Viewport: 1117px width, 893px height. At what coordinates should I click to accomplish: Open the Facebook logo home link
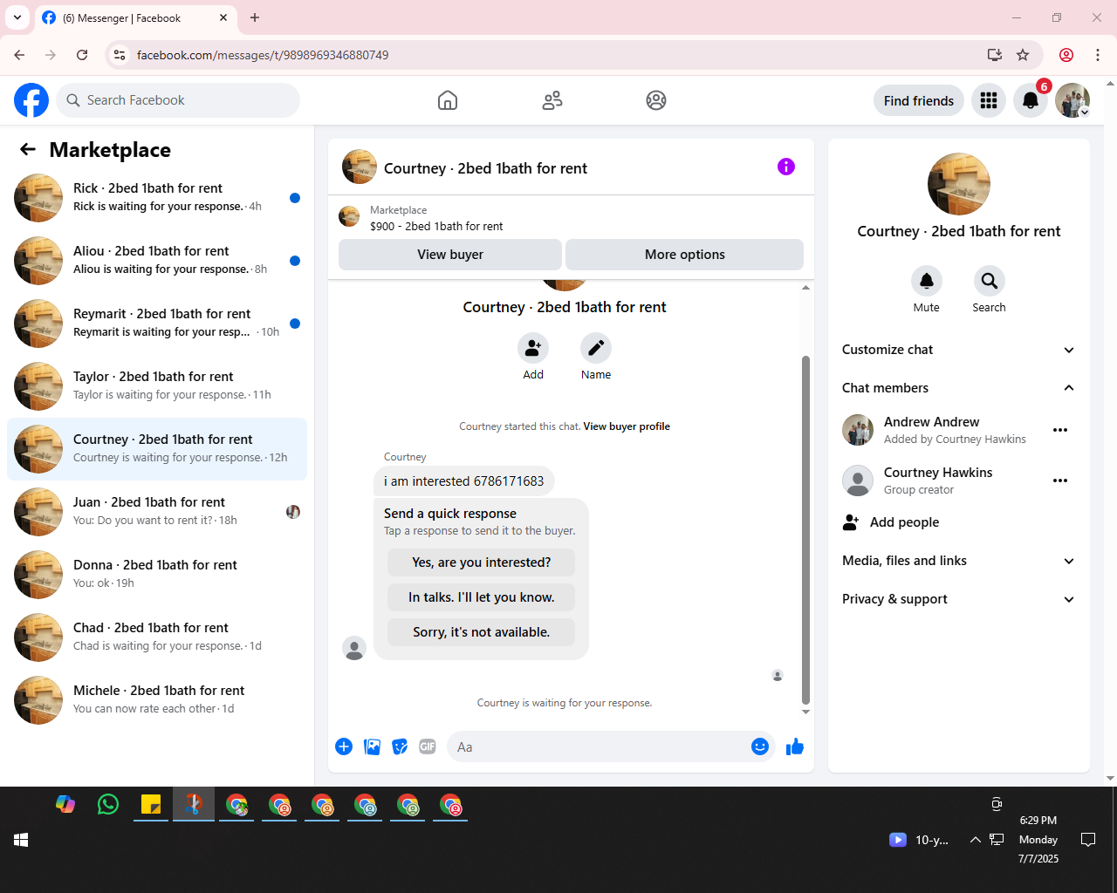pyautogui.click(x=31, y=100)
